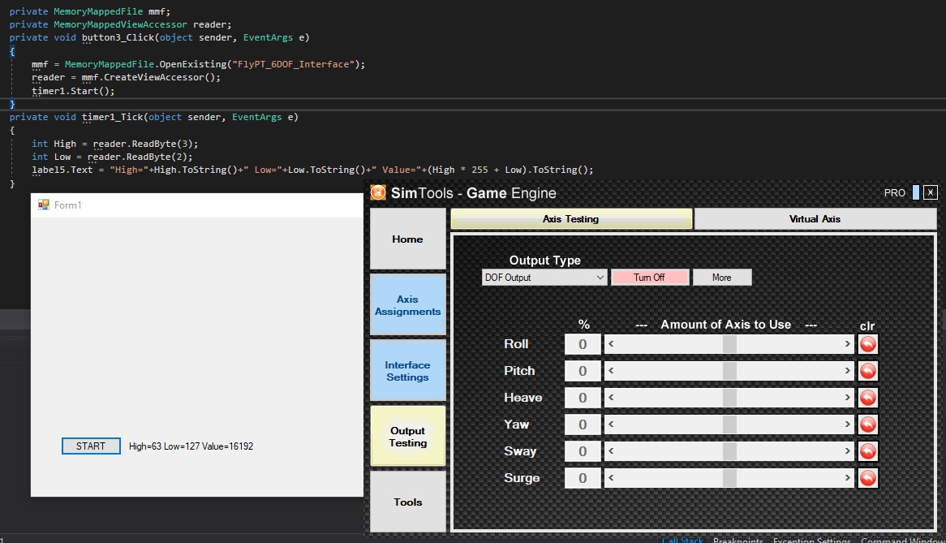Click the SimTools orange logo icon
This screenshot has width=946, height=543.
pyautogui.click(x=378, y=192)
